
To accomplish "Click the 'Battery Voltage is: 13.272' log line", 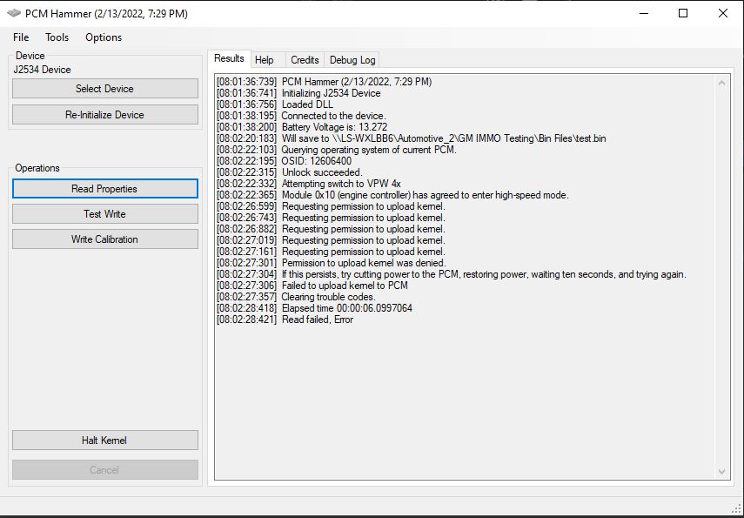I will (302, 127).
